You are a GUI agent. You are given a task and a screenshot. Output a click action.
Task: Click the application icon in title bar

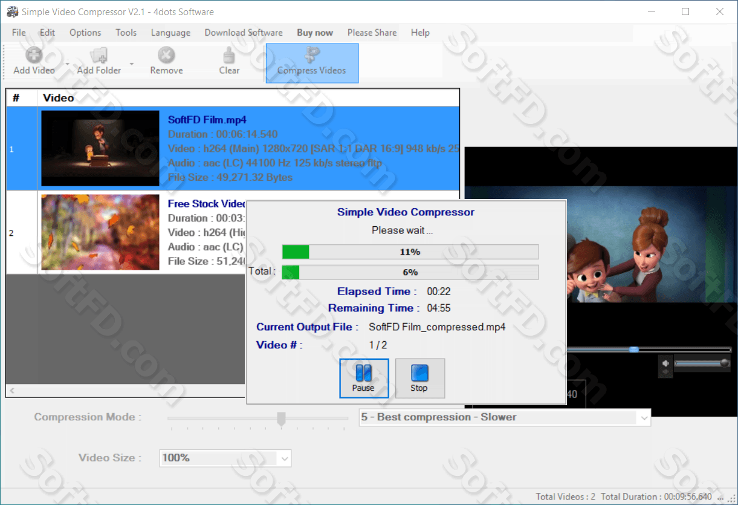(x=12, y=11)
